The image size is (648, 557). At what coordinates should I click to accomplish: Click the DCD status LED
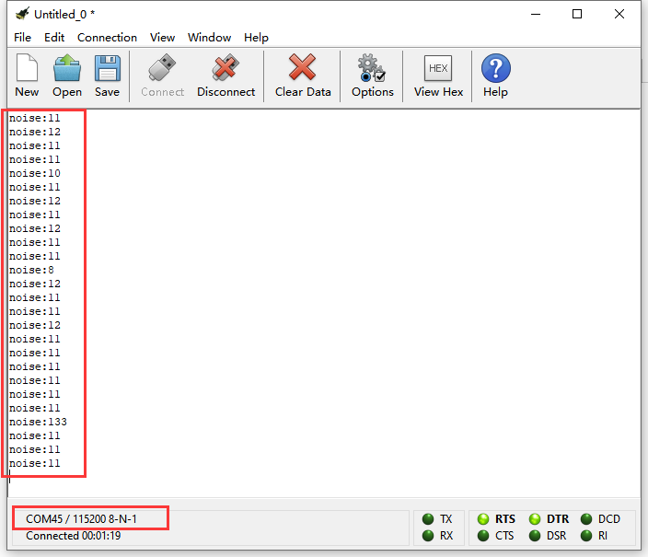586,519
